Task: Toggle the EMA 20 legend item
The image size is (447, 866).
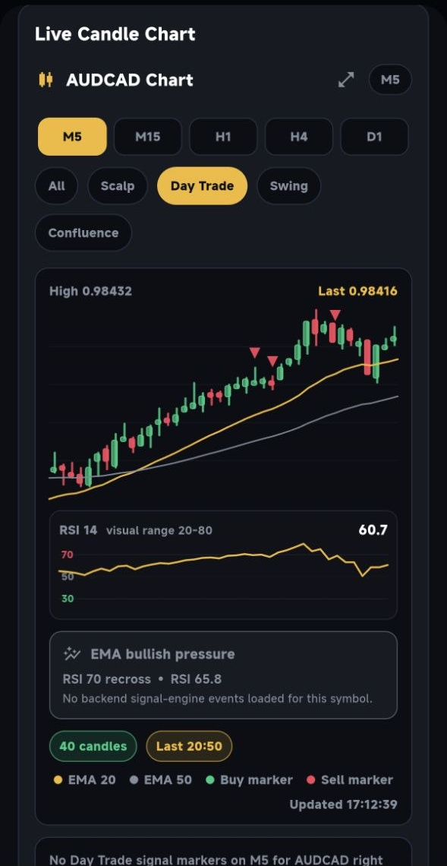Action: [84, 780]
